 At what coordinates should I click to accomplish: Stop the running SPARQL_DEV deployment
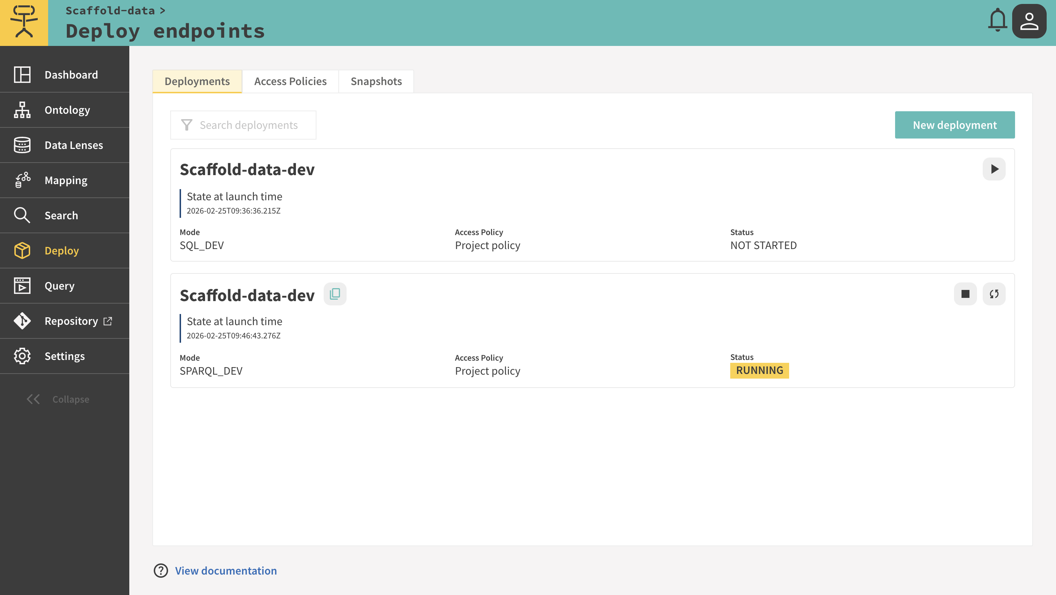(965, 294)
